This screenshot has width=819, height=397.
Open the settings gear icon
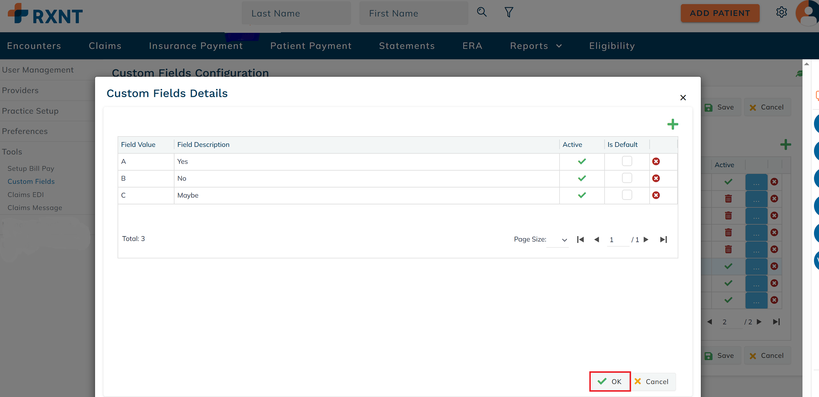click(781, 12)
